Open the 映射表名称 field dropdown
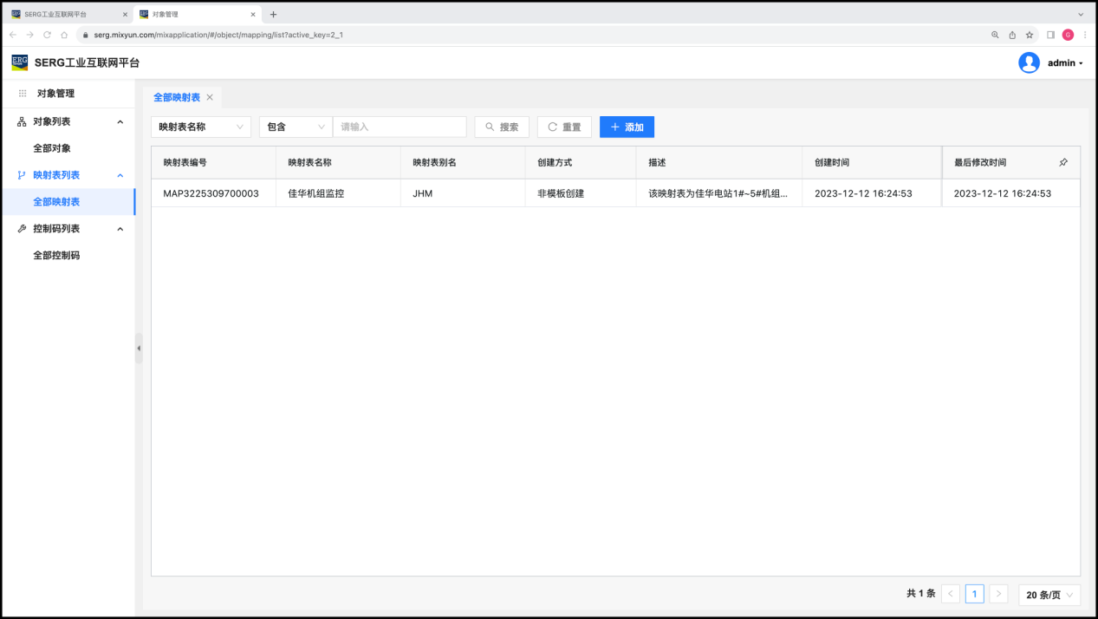This screenshot has height=619, width=1098. [201, 127]
